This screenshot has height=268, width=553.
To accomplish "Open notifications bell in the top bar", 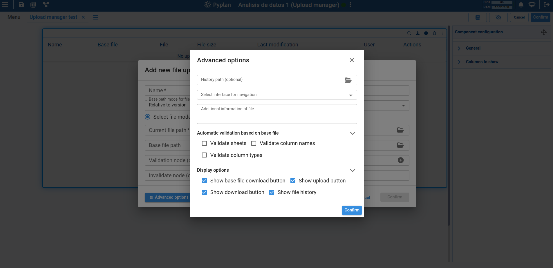I will coord(521,5).
